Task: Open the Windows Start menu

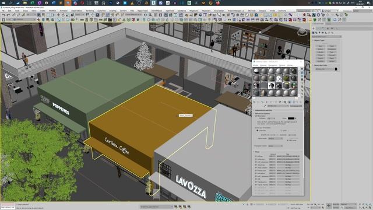Action: pos(3,3)
